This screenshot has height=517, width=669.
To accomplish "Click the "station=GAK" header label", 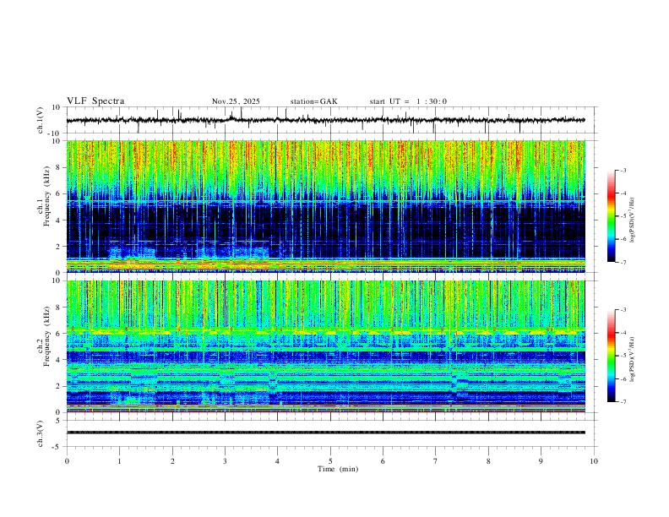I will pos(313,101).
